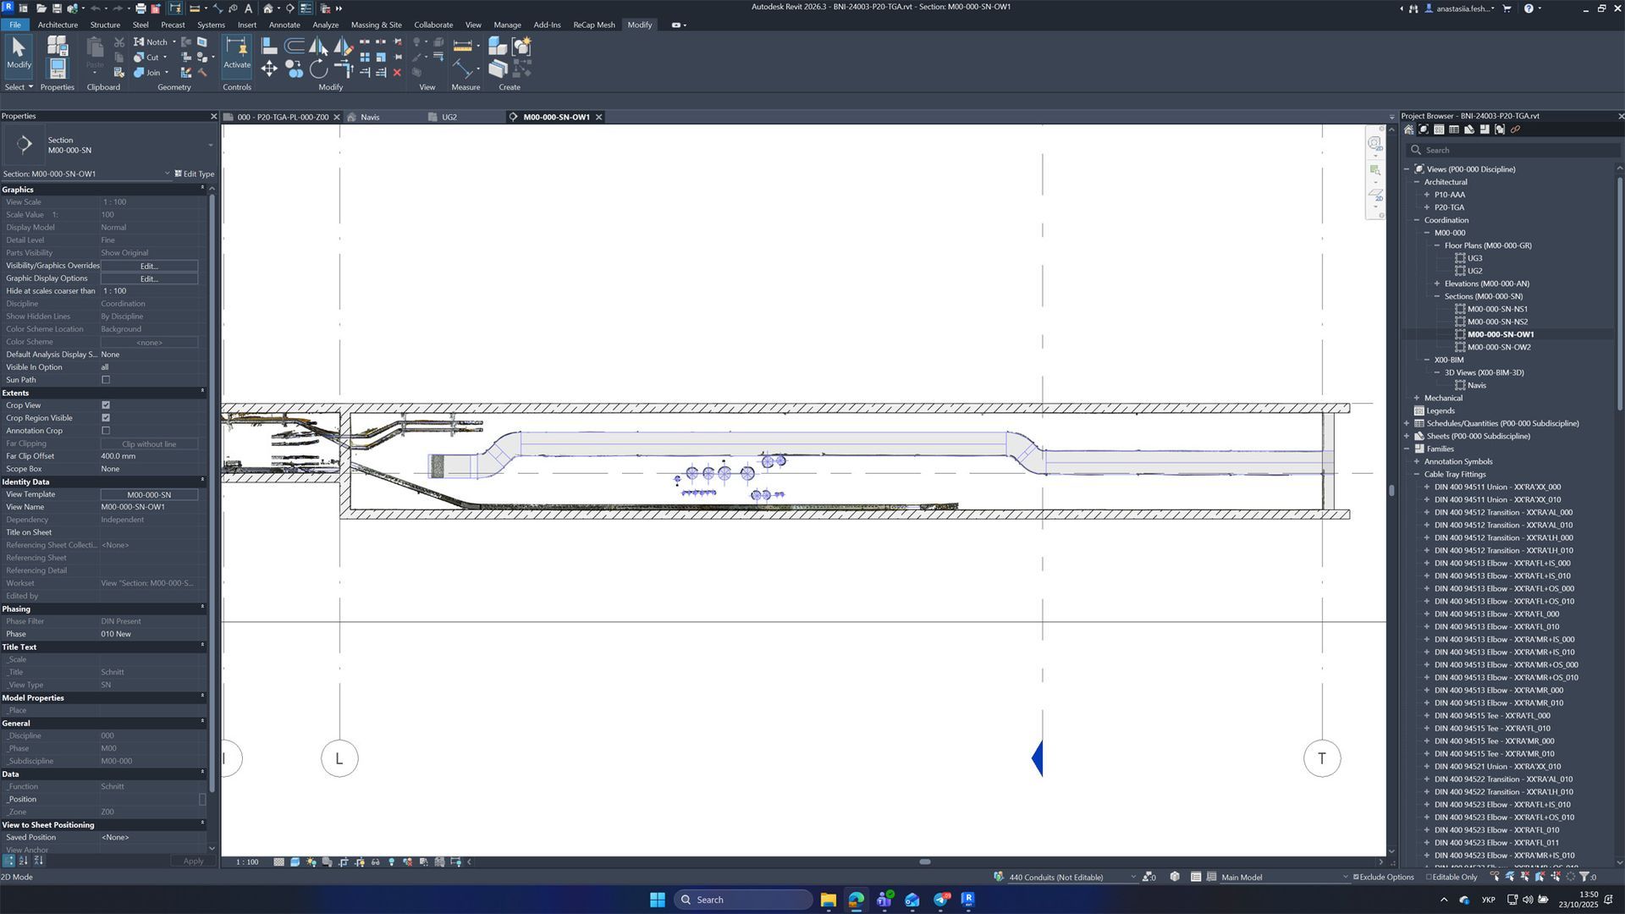Select the Offset tool

point(294,46)
